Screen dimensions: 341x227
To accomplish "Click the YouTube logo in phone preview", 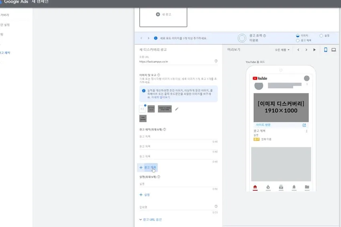I will (260, 78).
